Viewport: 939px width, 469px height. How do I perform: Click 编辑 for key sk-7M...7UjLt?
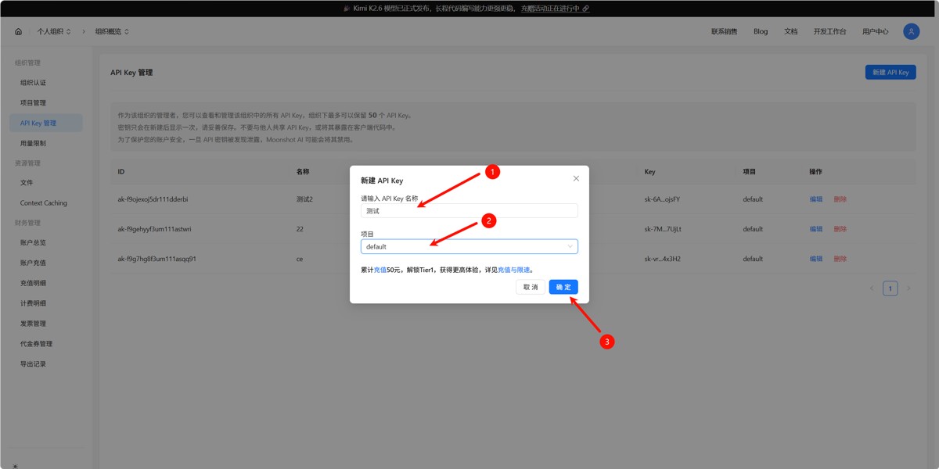click(816, 229)
